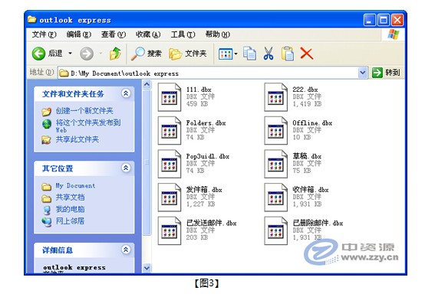
Task: Click the 网上邻居 network icon
Action: (47, 222)
